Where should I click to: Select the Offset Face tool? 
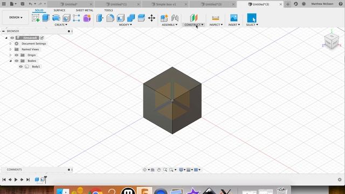click(141, 18)
